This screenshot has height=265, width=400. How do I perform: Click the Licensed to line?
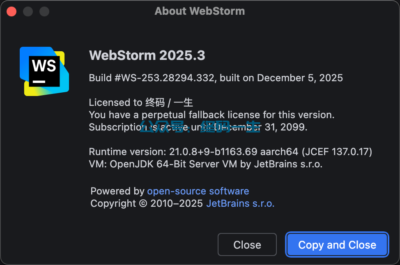coord(141,103)
